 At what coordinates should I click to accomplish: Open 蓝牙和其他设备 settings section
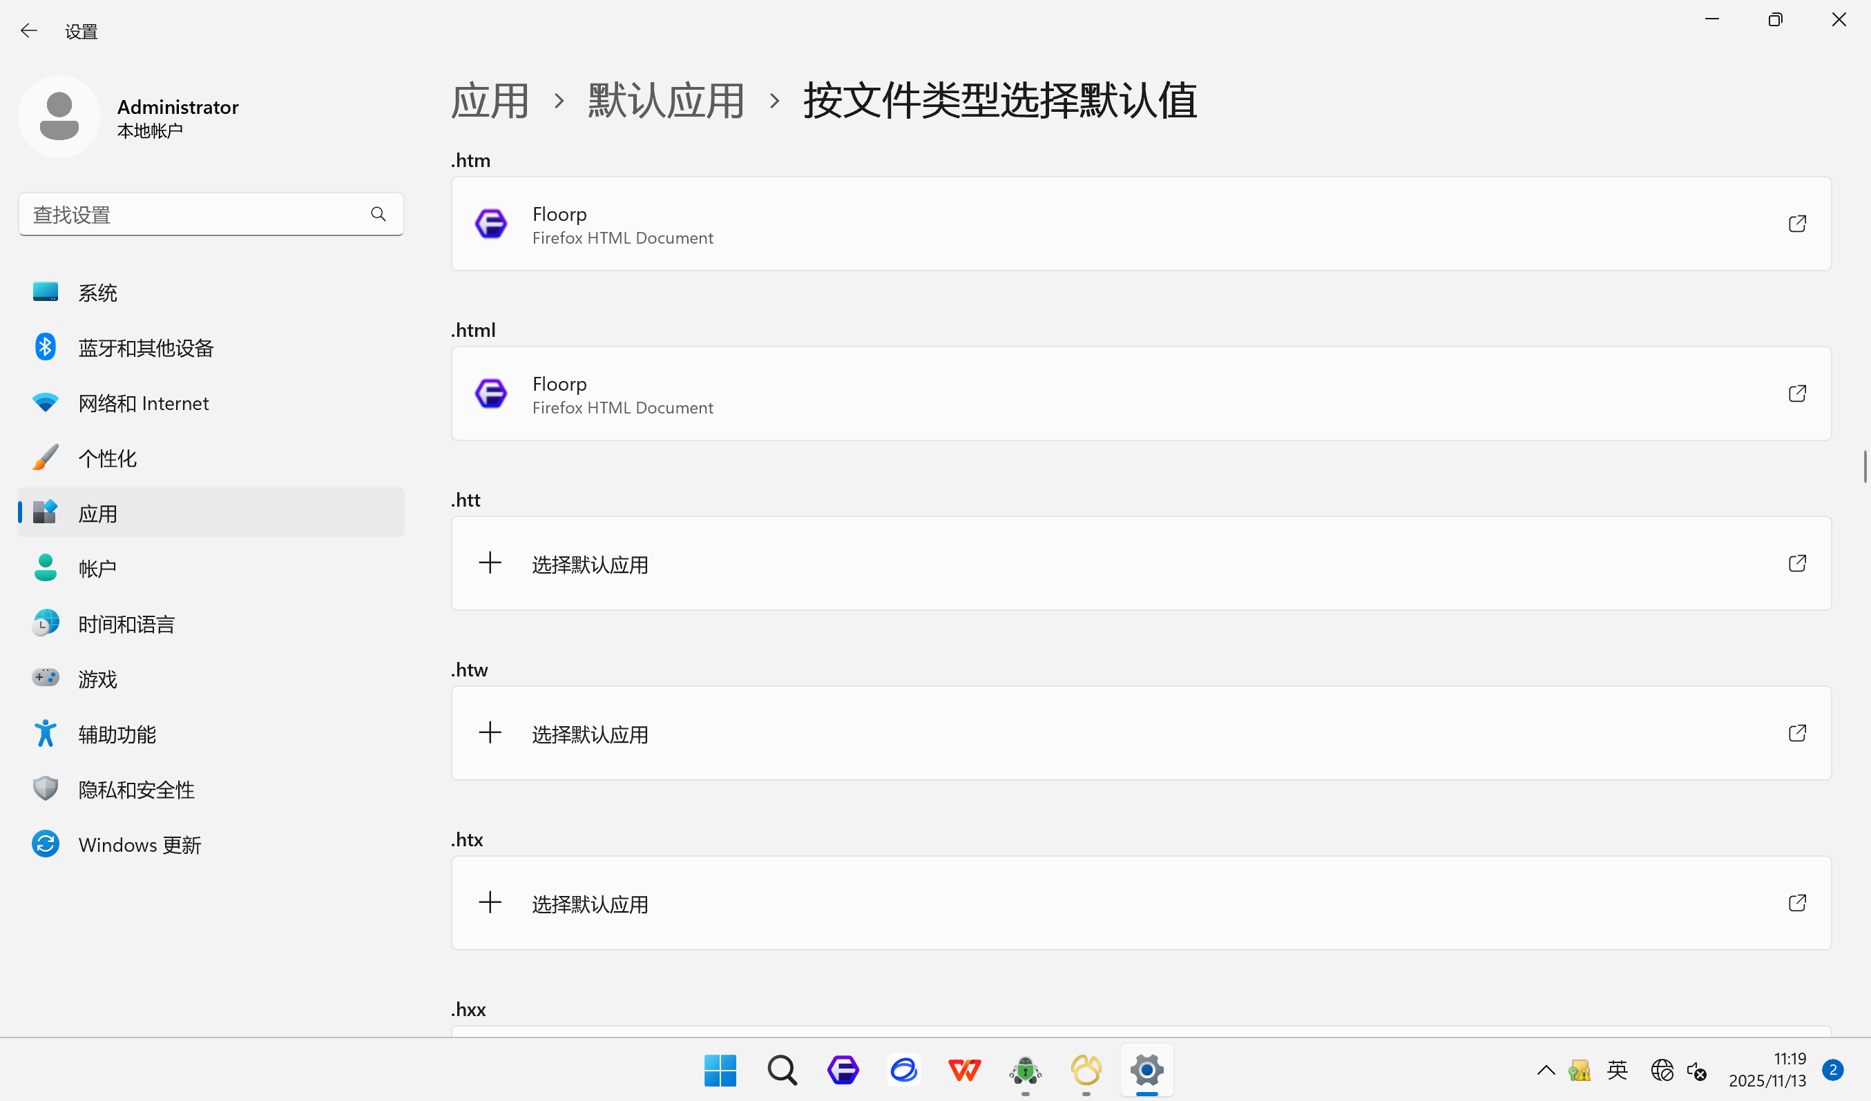(146, 348)
